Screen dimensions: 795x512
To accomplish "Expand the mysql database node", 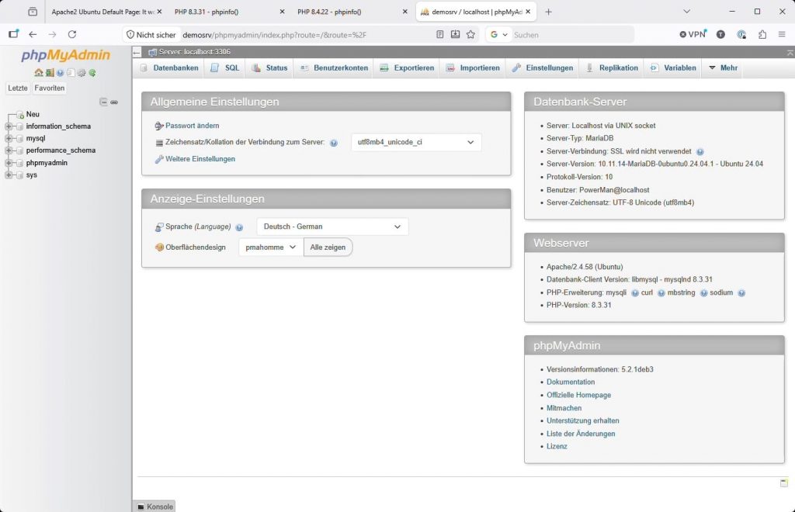I will pos(8,138).
